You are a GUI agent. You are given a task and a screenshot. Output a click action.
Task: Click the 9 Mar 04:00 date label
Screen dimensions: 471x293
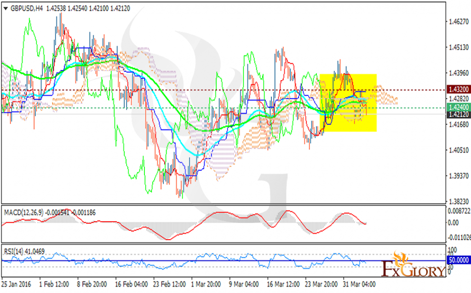(244, 284)
